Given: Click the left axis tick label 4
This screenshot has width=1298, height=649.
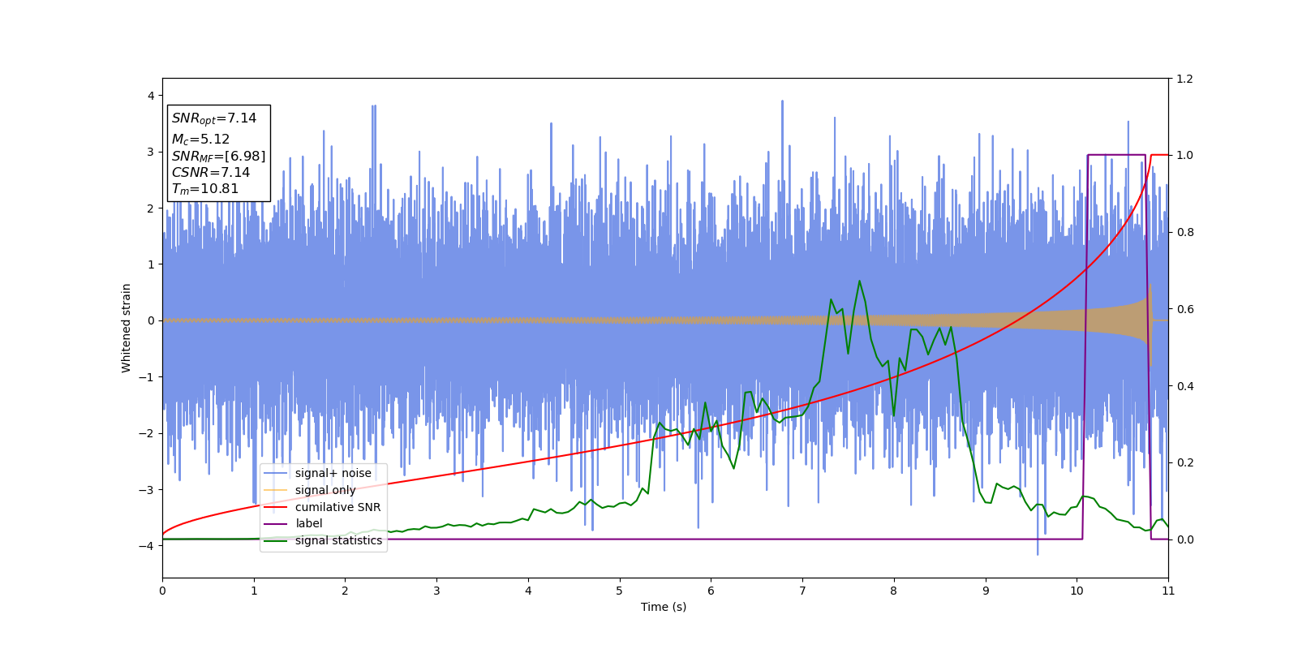Looking at the screenshot, I should (x=151, y=96).
